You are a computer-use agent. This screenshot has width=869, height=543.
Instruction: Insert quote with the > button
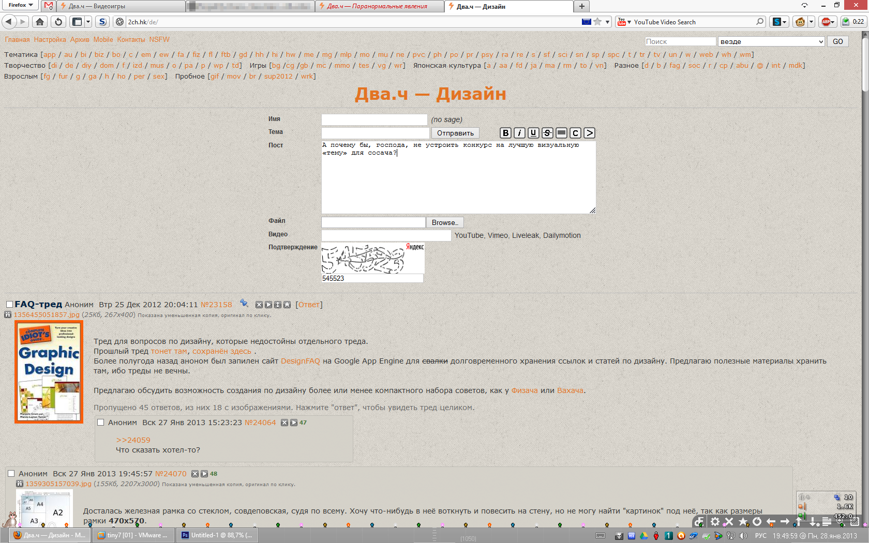(x=590, y=133)
